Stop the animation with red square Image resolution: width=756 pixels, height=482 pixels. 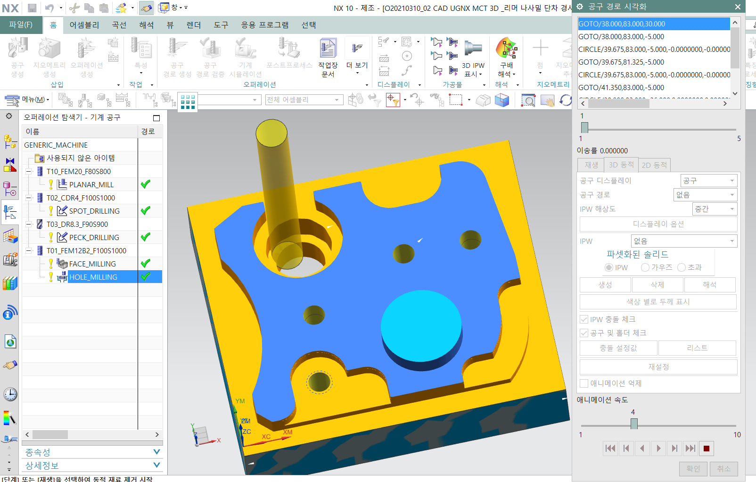[706, 449]
